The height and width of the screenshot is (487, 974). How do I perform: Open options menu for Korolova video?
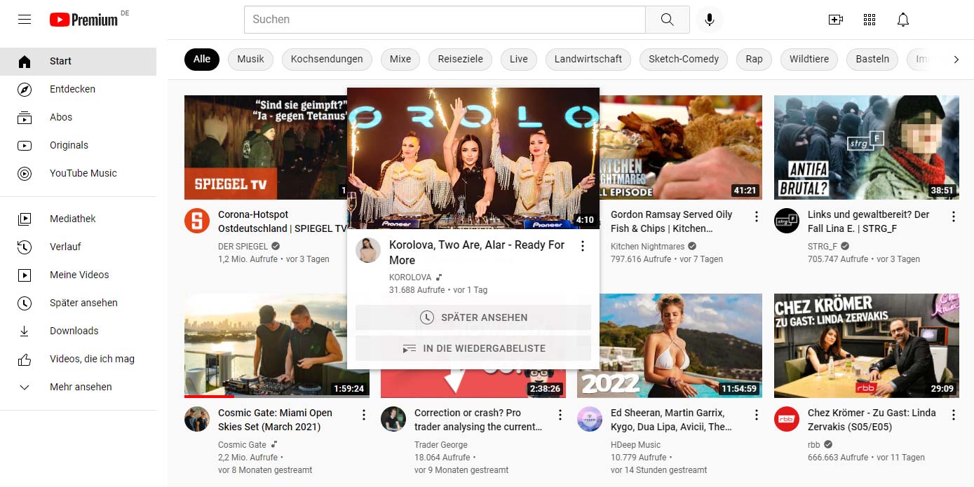click(582, 246)
